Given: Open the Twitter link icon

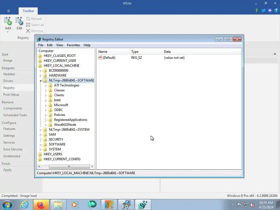Looking at the screenshot, I should coord(263,11).
